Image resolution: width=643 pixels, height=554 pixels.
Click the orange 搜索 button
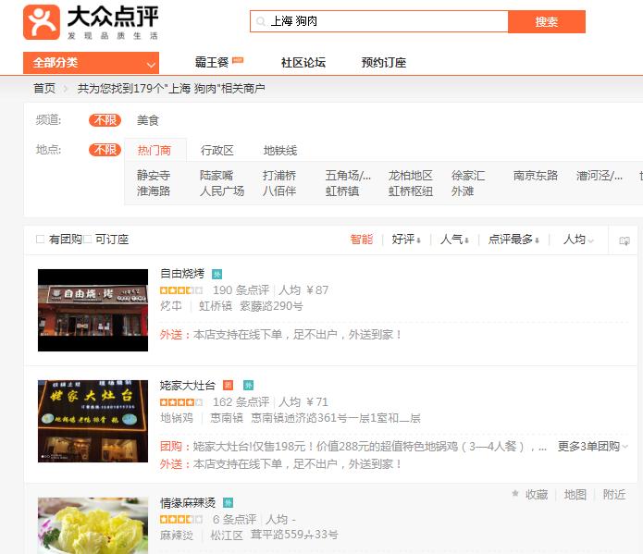click(x=547, y=21)
